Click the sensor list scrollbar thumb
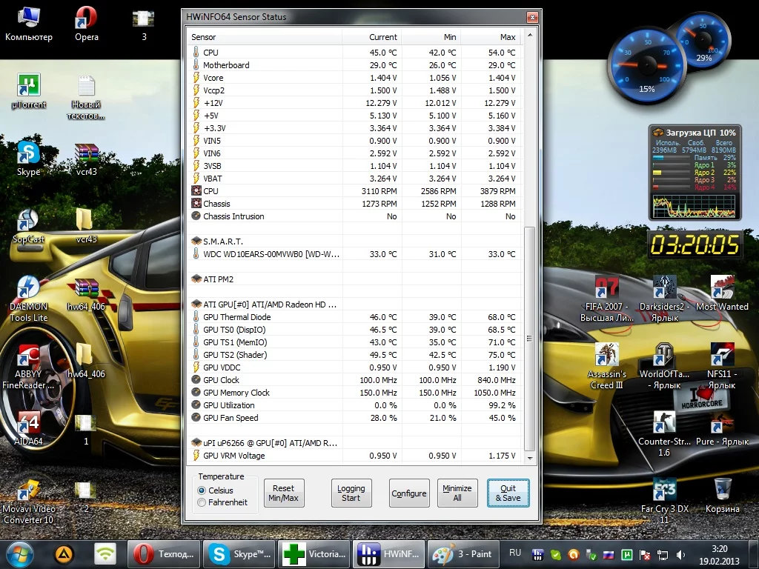This screenshot has width=759, height=569. pos(530,339)
